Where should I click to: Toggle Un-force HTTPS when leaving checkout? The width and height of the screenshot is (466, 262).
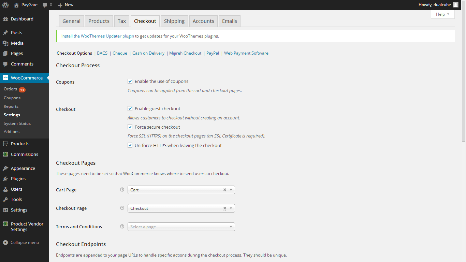(130, 145)
